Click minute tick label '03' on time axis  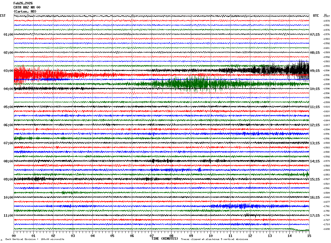click(73, 236)
